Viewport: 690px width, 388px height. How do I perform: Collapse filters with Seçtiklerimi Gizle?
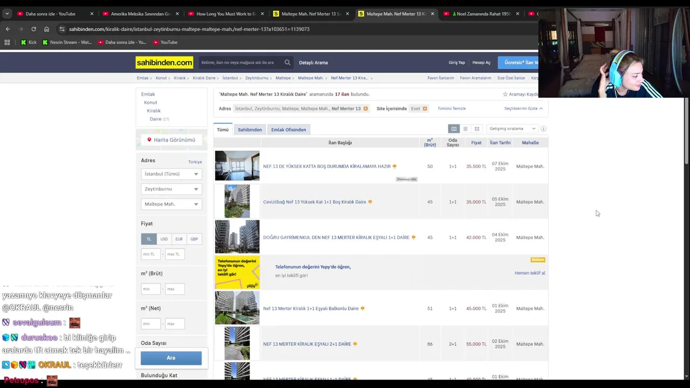[523, 109]
